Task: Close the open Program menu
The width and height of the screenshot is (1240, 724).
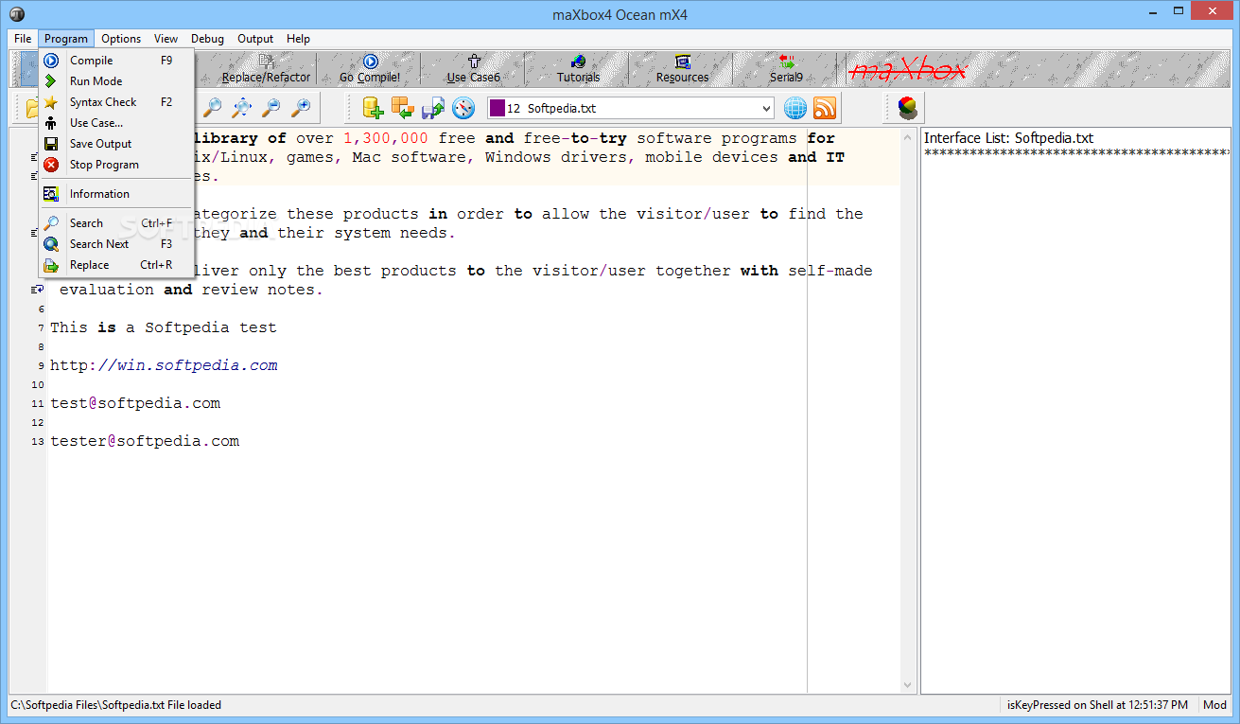Action: click(x=66, y=39)
